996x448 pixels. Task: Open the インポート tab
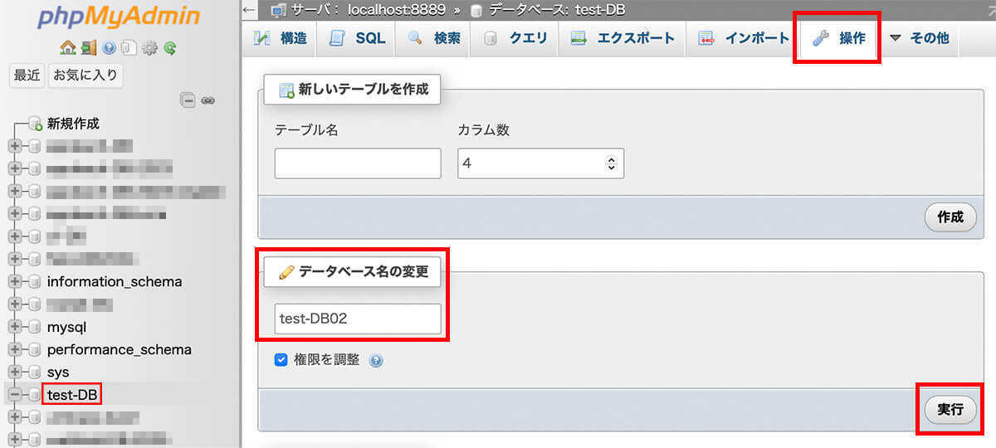(743, 38)
